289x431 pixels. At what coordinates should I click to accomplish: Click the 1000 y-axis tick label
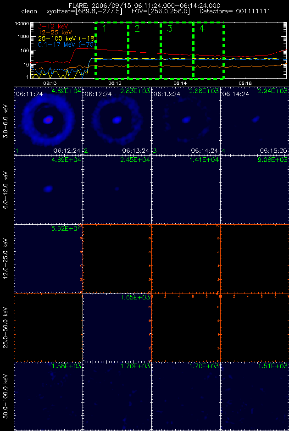click(x=24, y=37)
